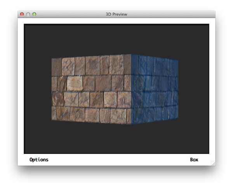
Task: Open the Options menu
Action: tap(39, 160)
